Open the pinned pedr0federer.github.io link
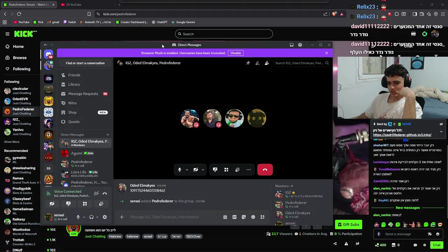This screenshot has width=448, height=252. point(402,135)
